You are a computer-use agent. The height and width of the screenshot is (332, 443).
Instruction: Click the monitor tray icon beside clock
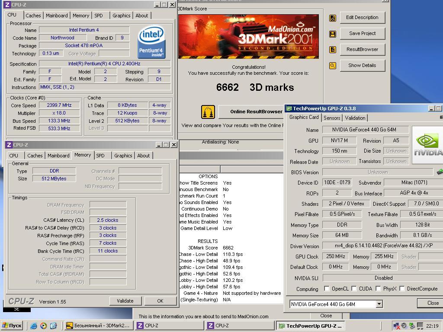(421, 326)
